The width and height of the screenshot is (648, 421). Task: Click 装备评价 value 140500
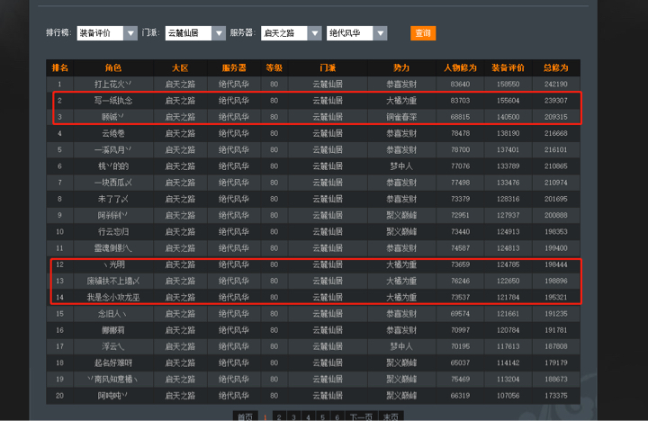pos(508,117)
